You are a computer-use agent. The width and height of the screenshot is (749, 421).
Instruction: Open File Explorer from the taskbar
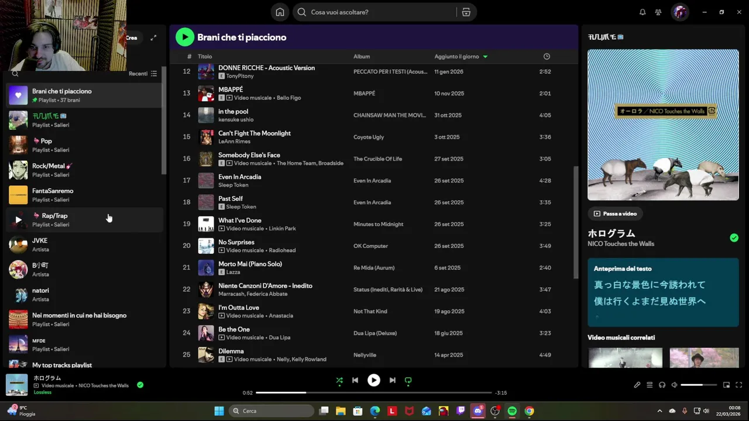coord(341,411)
